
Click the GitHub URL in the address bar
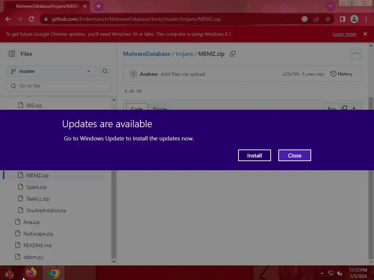click(x=136, y=19)
